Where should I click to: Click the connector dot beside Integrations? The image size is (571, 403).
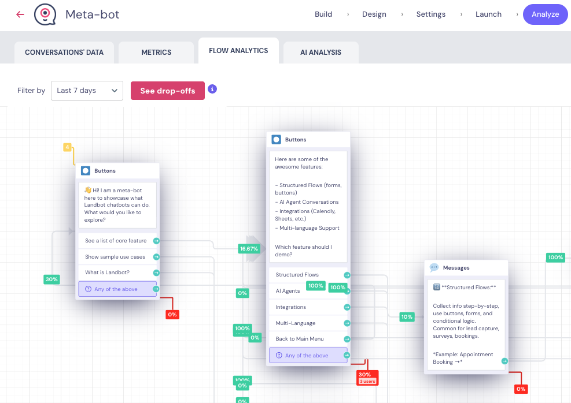click(x=347, y=307)
